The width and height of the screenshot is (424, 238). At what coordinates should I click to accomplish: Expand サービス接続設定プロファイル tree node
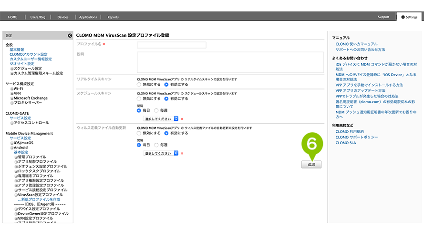[x=16, y=190]
